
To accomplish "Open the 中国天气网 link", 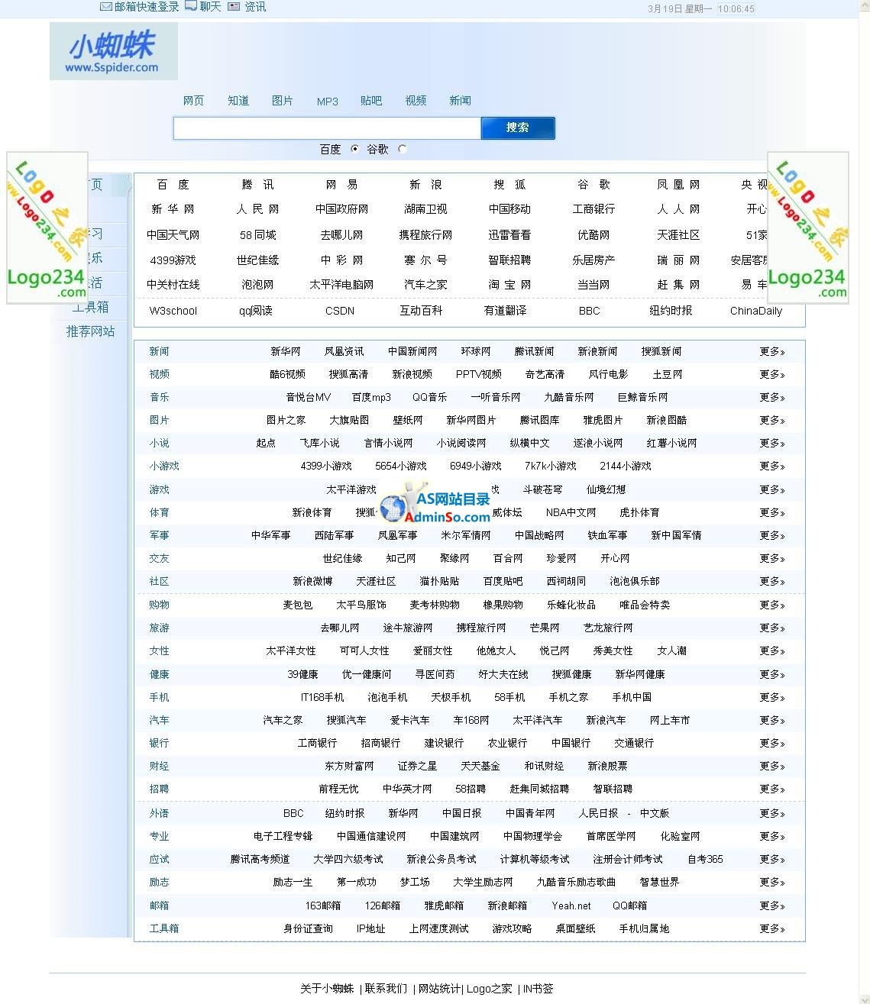I will point(173,235).
